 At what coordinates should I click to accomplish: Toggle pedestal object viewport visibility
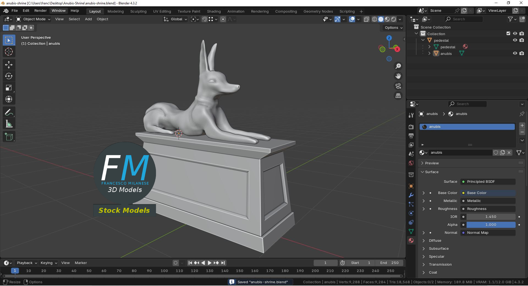pos(515,40)
